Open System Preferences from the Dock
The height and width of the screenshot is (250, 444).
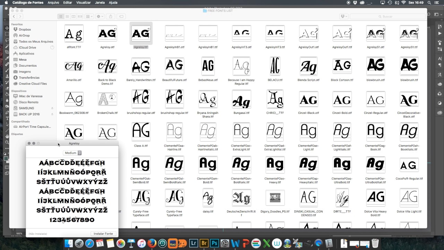coord(225,243)
